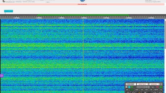Select DRM demodulation mode

point(137,90)
